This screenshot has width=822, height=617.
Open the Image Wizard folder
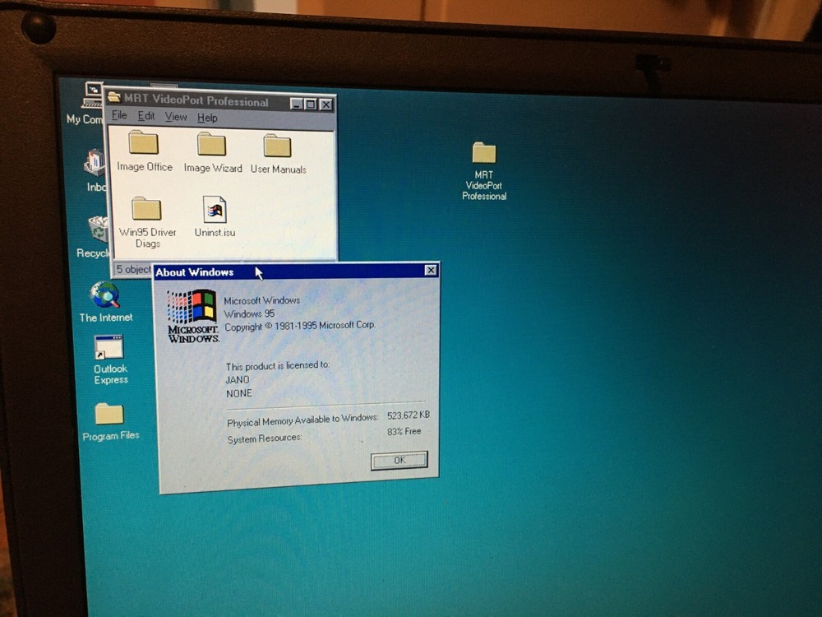210,145
